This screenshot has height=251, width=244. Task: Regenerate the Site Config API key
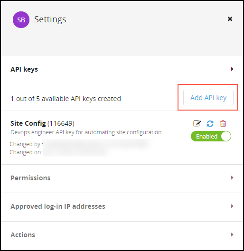pos(210,123)
